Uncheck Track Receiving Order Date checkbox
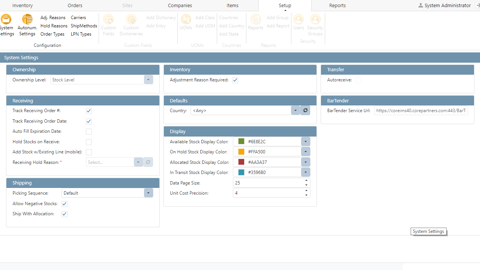Image resolution: width=480 pixels, height=270 pixels. click(89, 121)
